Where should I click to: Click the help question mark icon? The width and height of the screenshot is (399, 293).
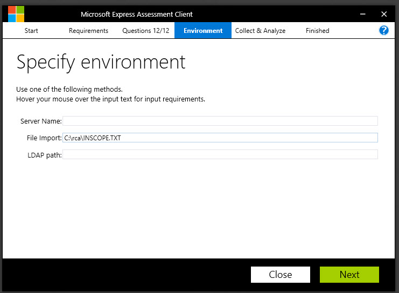[x=384, y=30]
